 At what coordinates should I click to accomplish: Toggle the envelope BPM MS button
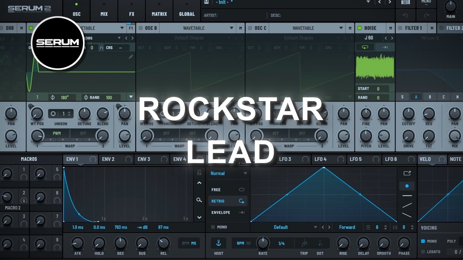point(190,243)
